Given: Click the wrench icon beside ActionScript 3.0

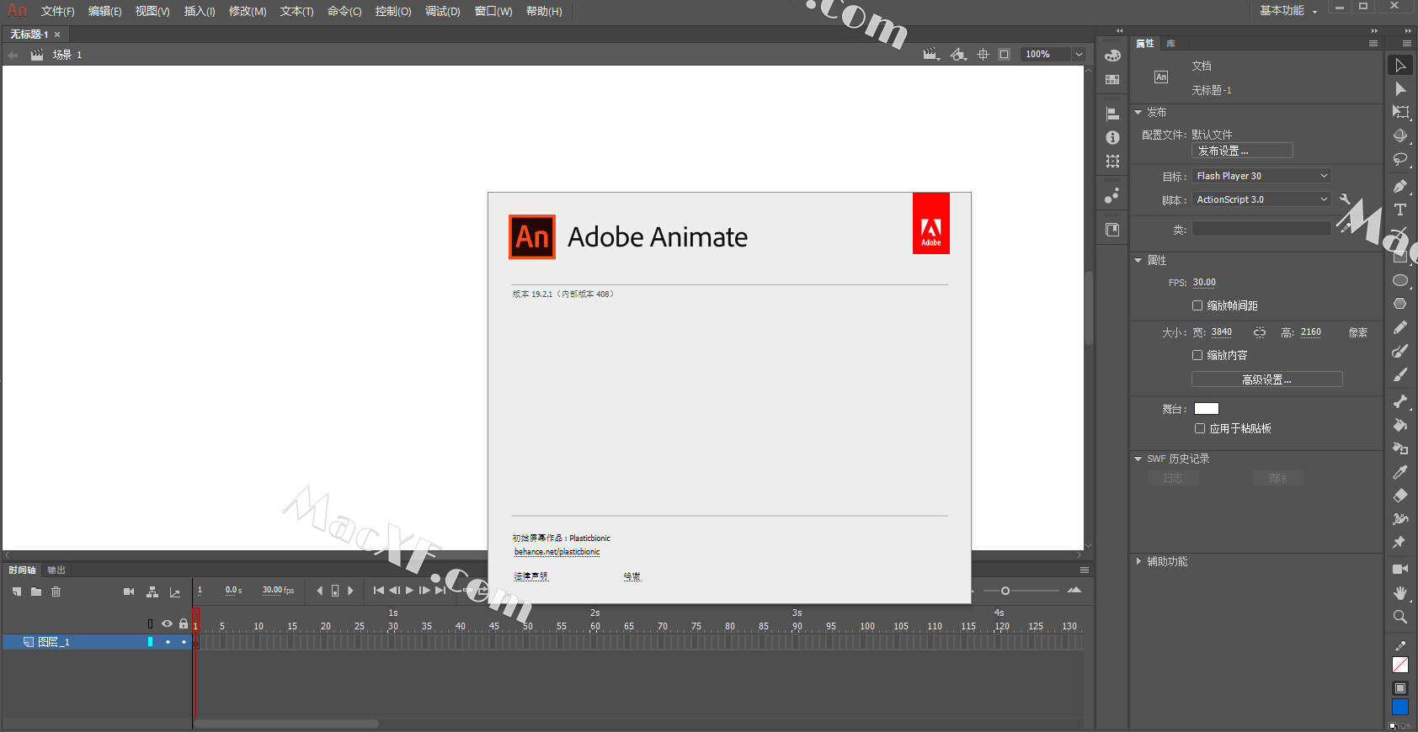Looking at the screenshot, I should pyautogui.click(x=1345, y=199).
